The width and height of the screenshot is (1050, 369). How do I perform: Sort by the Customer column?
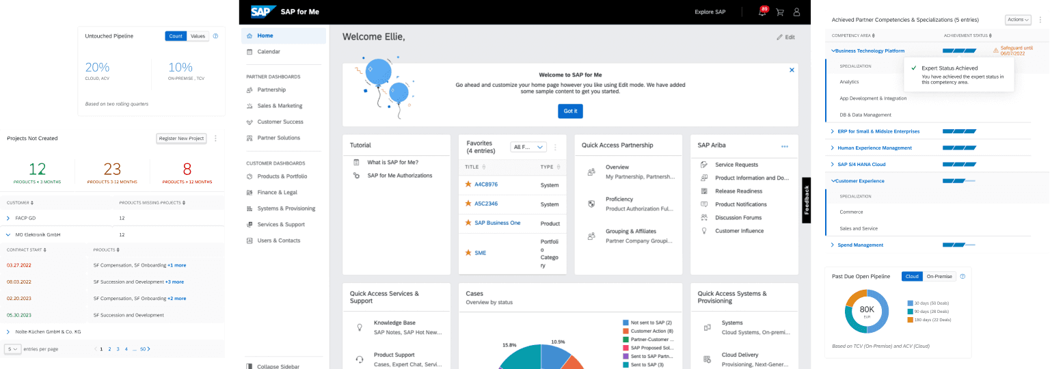pos(31,203)
